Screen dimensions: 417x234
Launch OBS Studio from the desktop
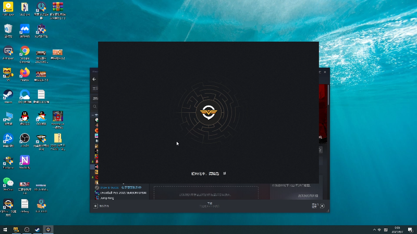(x=24, y=140)
